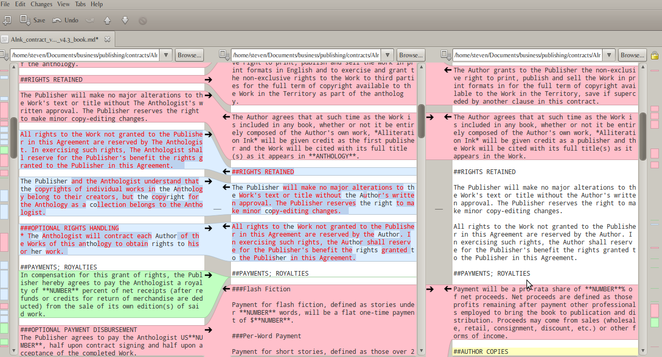Viewport: 662px width, 357px height.
Task: Open the left pane file path dropdown
Action: tap(165, 55)
